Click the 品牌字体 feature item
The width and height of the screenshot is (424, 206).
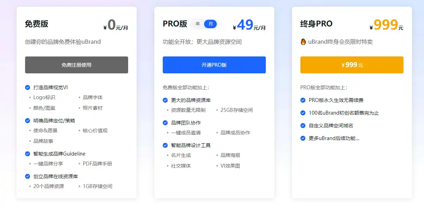[x=93, y=97]
